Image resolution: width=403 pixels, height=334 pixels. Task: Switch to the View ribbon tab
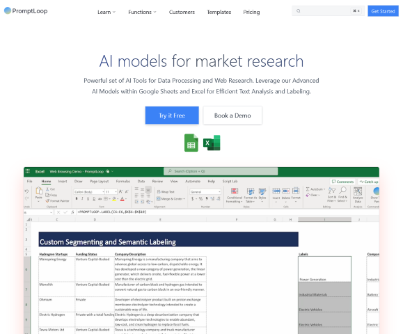174,181
